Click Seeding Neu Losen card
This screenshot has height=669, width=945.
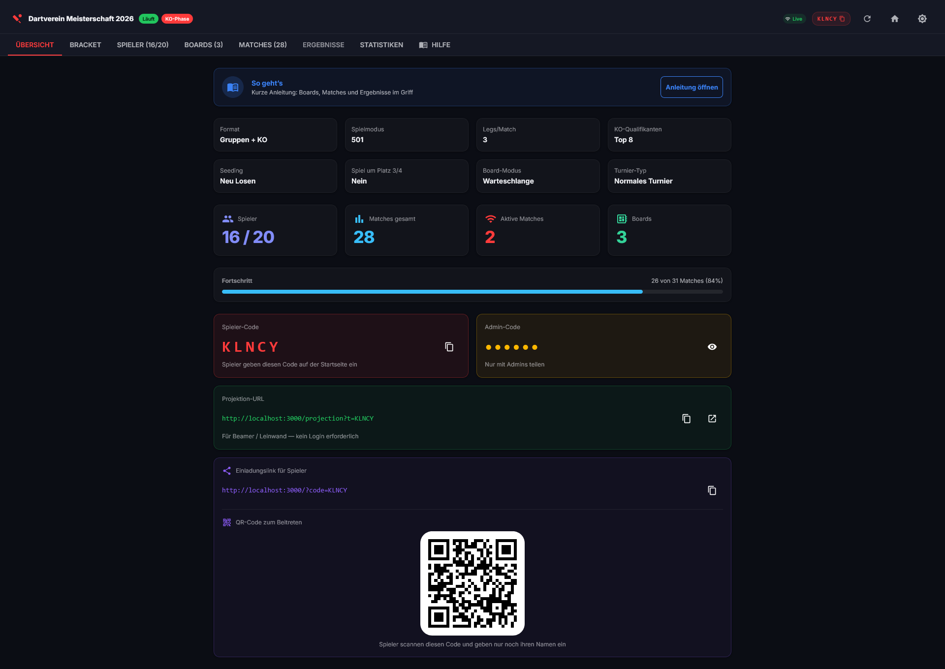(x=275, y=176)
